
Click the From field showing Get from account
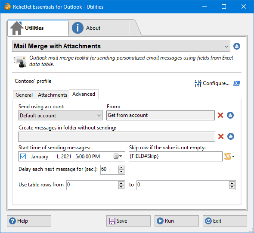(x=161, y=115)
